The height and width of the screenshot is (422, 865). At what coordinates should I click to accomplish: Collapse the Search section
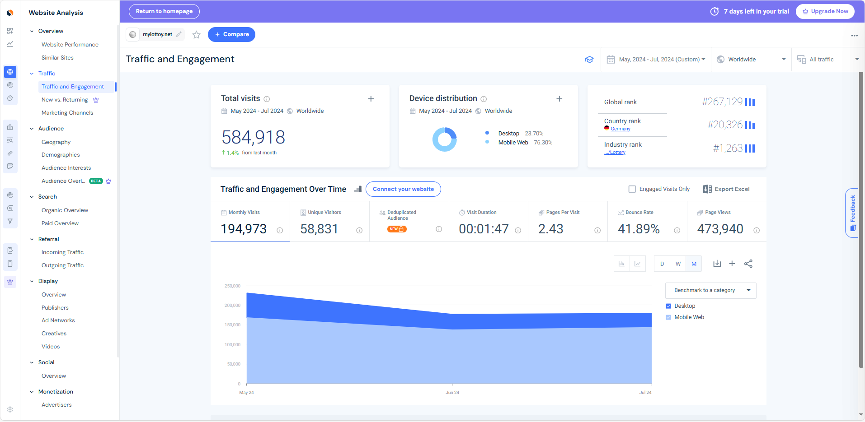[32, 197]
